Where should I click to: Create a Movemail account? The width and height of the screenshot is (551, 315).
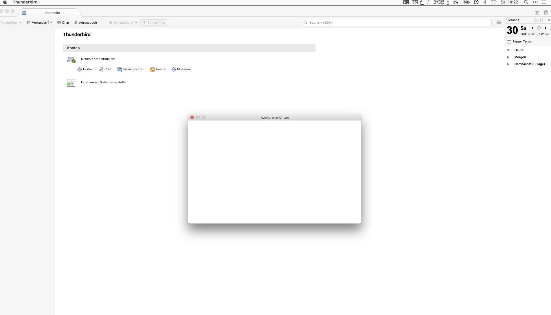181,69
